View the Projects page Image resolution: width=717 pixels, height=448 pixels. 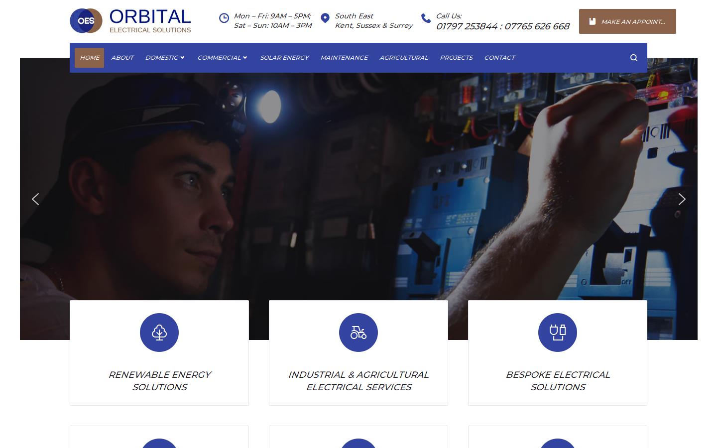point(457,58)
